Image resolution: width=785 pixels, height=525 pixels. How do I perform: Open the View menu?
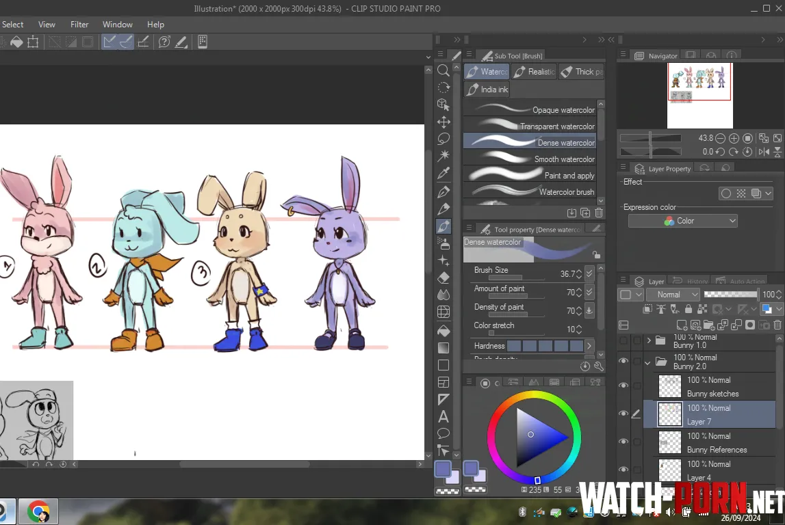(x=47, y=25)
